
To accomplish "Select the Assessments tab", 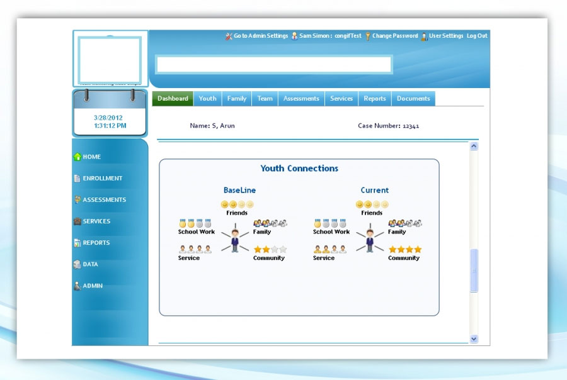I will pos(301,99).
